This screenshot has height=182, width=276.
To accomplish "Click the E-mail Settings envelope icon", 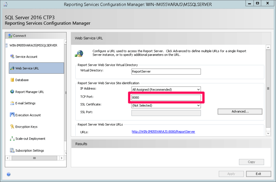I will 12,103.
